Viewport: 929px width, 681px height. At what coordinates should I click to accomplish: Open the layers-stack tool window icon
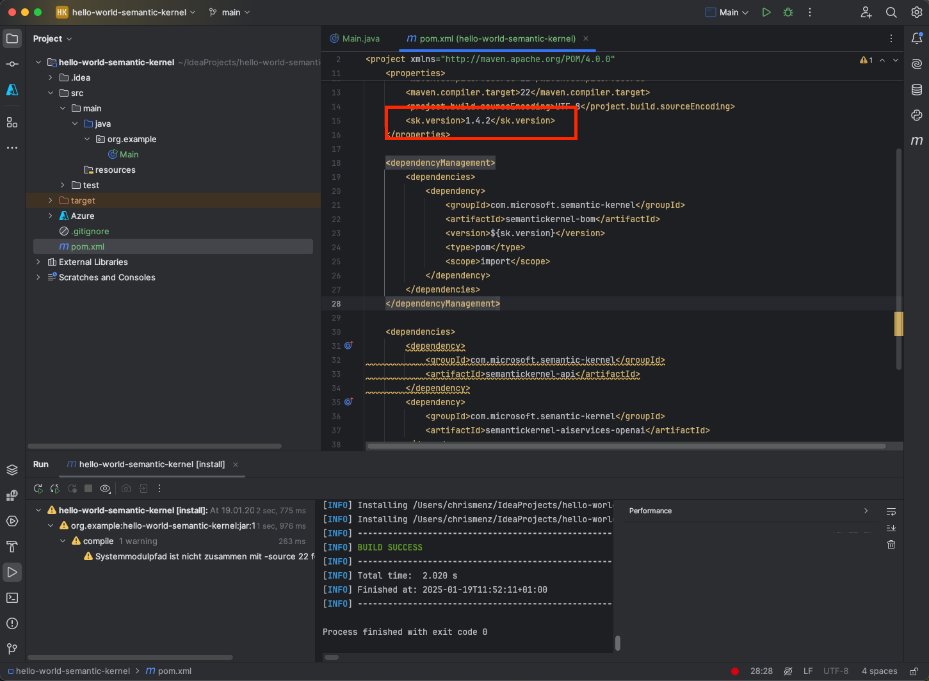pyautogui.click(x=12, y=470)
